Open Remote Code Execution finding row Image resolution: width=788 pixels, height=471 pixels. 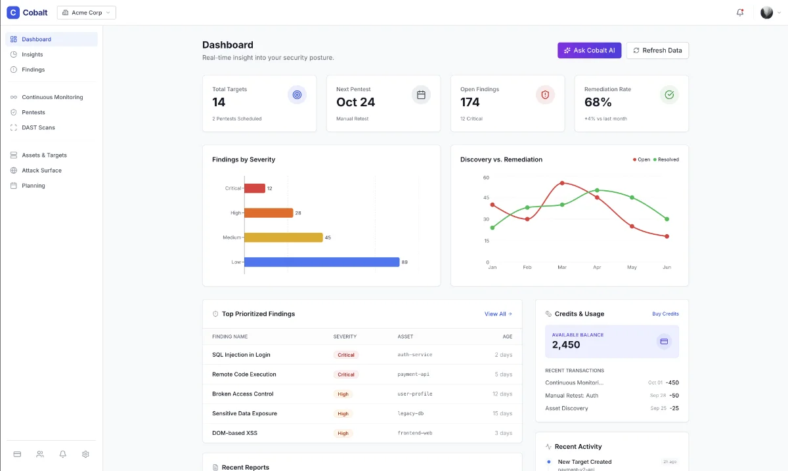pyautogui.click(x=362, y=375)
